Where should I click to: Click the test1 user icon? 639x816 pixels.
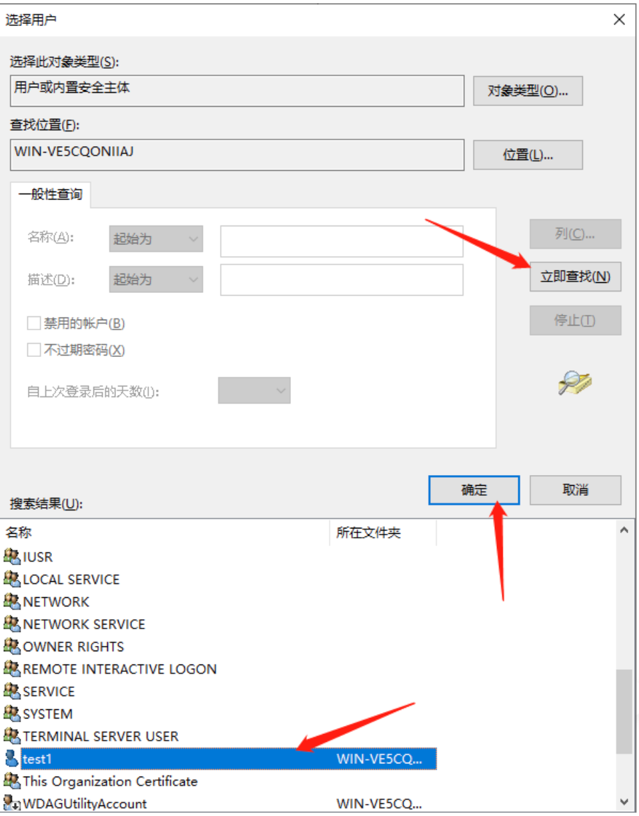(12, 759)
